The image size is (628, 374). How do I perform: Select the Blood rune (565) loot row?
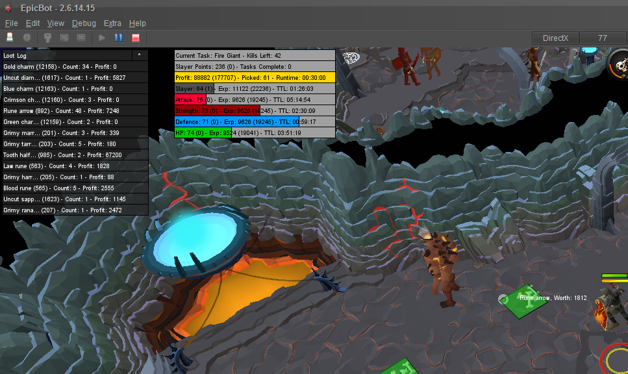75,188
